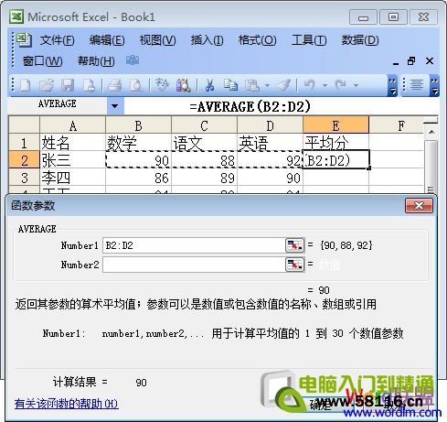Open the 格式(O) menu
Image resolution: width=447 pixels, height=422 pixels.
[258, 40]
